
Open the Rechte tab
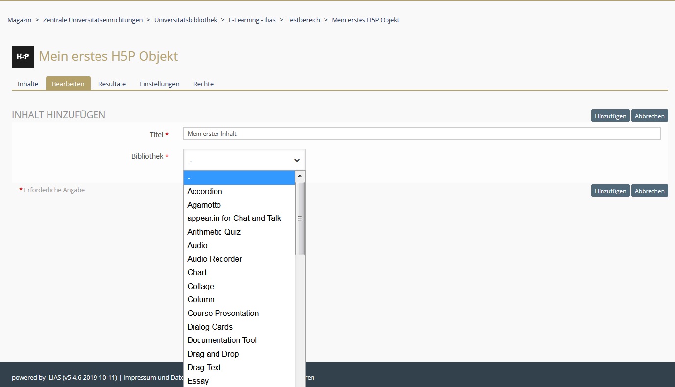pyautogui.click(x=203, y=84)
